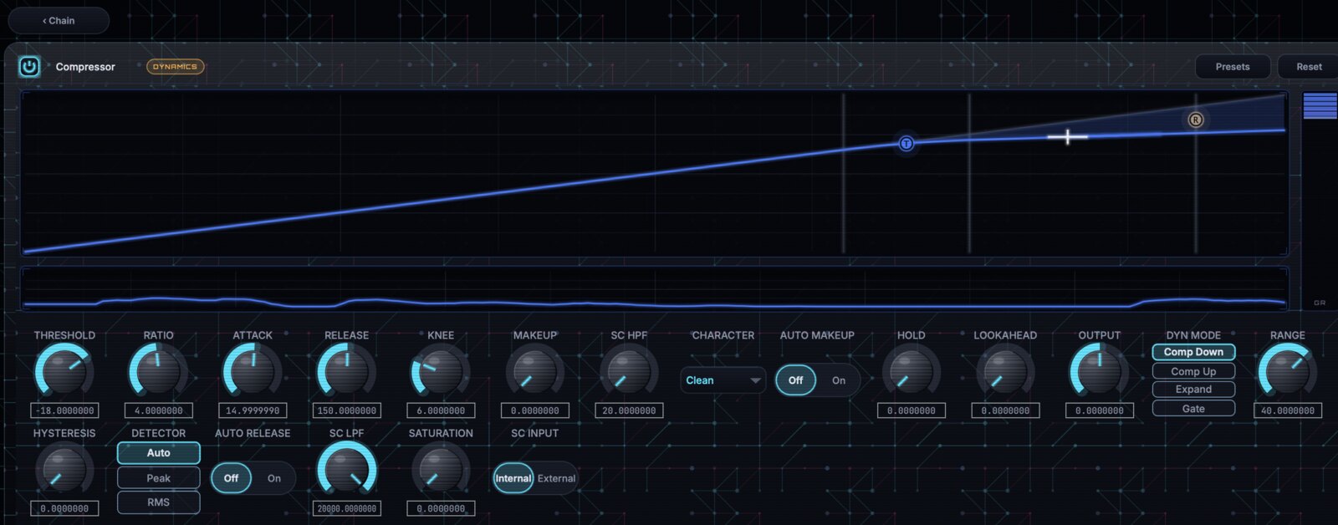Adjust the Makeup knob
1338x525 pixels.
click(x=534, y=371)
